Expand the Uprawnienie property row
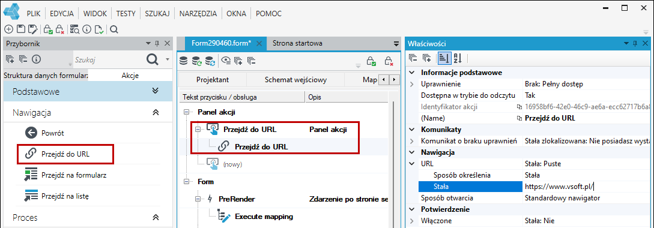 [411, 84]
